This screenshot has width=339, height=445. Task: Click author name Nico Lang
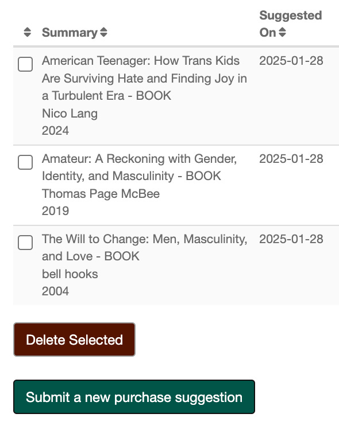click(x=70, y=114)
